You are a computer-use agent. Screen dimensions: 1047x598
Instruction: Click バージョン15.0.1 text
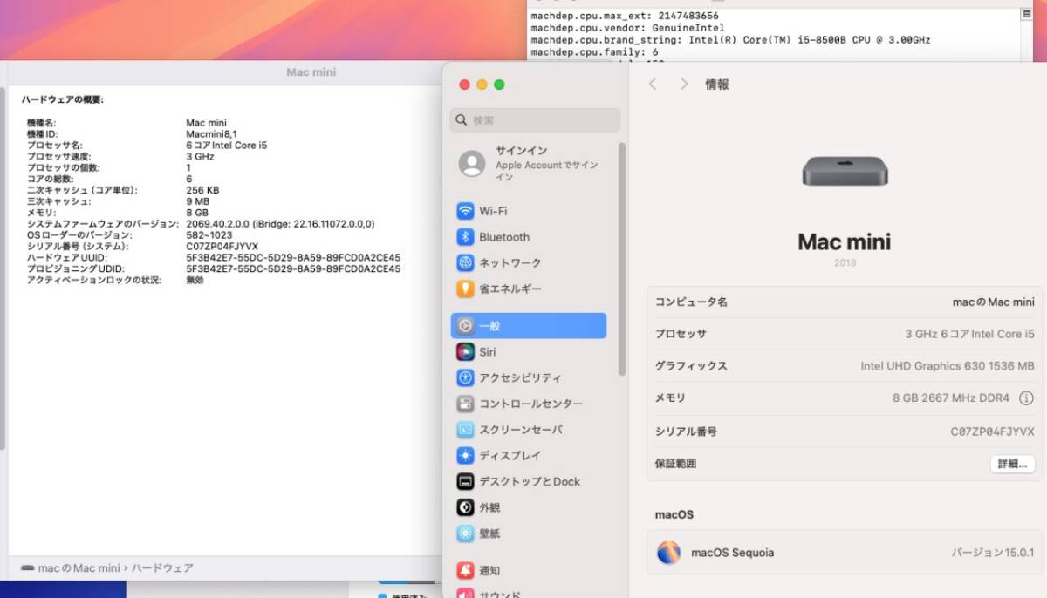pyautogui.click(x=992, y=553)
